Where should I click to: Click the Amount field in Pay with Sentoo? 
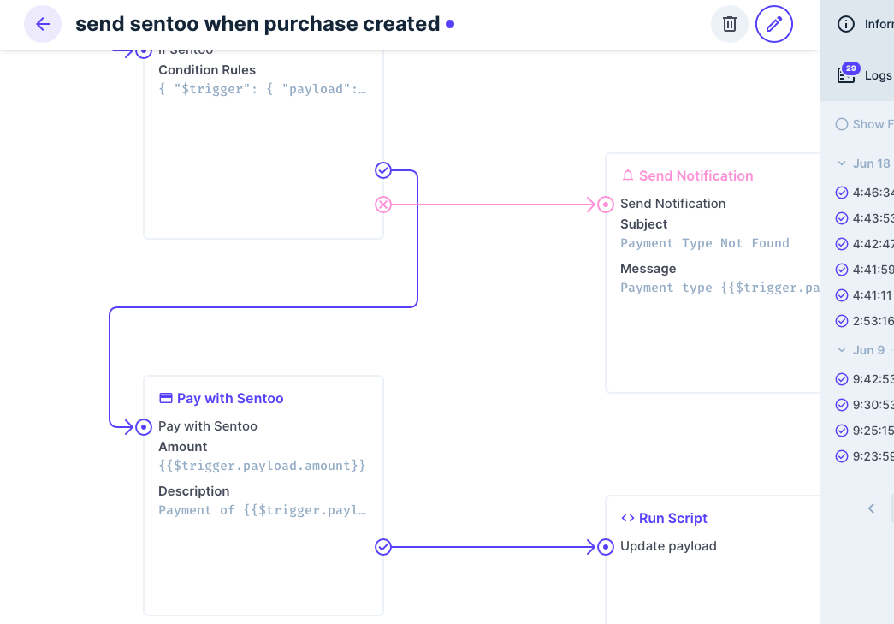click(x=262, y=466)
